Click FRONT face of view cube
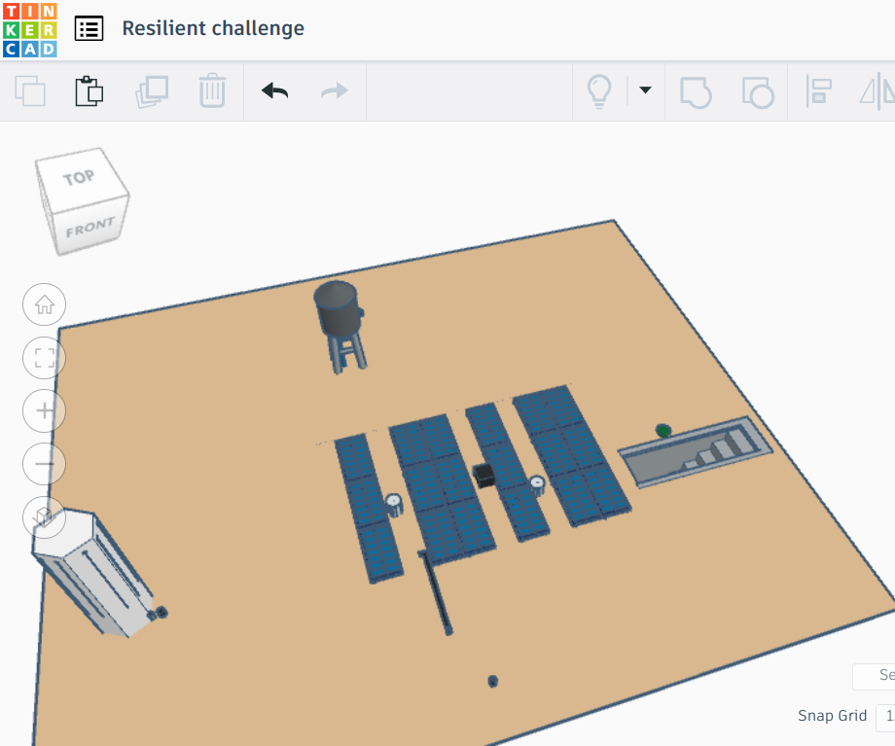The width and height of the screenshot is (895, 746). click(x=89, y=228)
